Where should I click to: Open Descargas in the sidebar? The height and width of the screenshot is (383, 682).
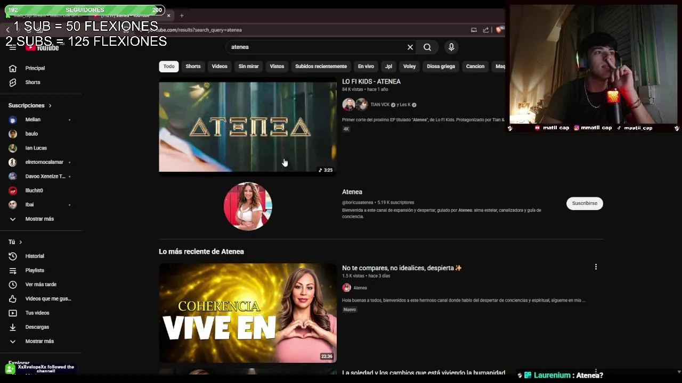pos(37,327)
